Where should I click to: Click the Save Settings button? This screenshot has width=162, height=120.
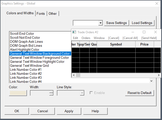pyautogui.click(x=116, y=23)
